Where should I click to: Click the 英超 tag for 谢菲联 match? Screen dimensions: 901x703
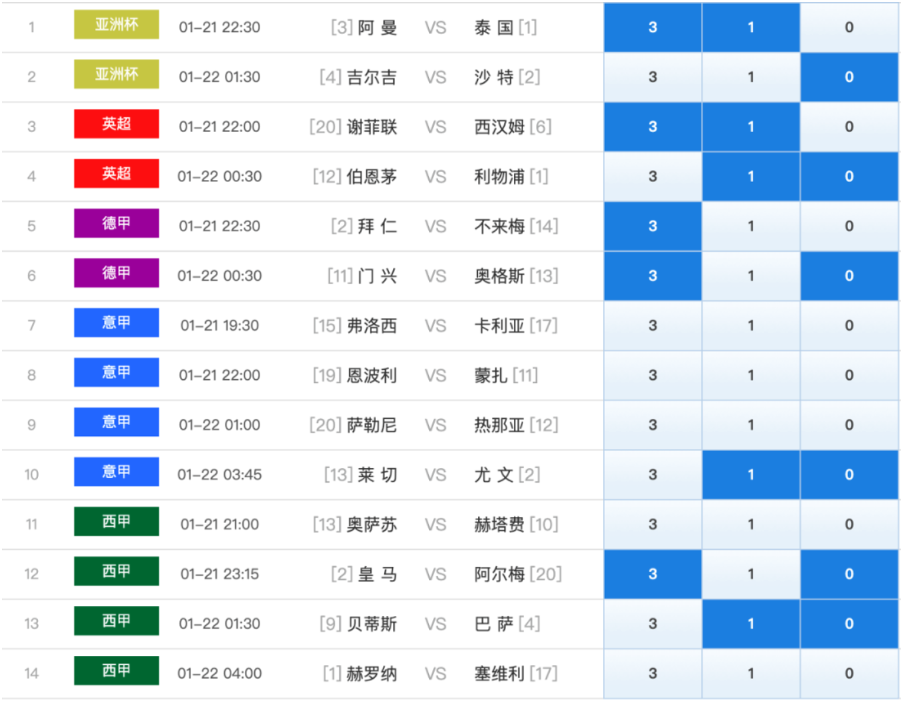116,124
